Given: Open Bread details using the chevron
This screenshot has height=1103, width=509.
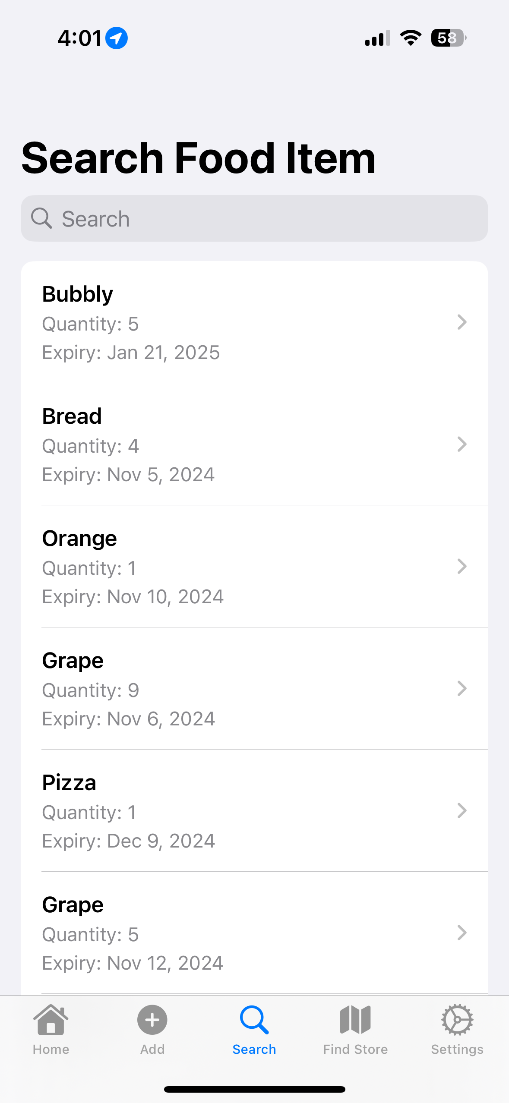Looking at the screenshot, I should click(462, 444).
